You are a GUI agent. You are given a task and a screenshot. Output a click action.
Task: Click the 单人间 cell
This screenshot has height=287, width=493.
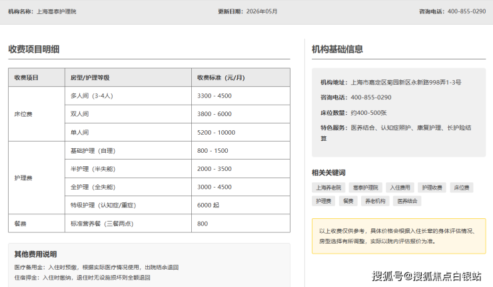pyautogui.click(x=129, y=132)
